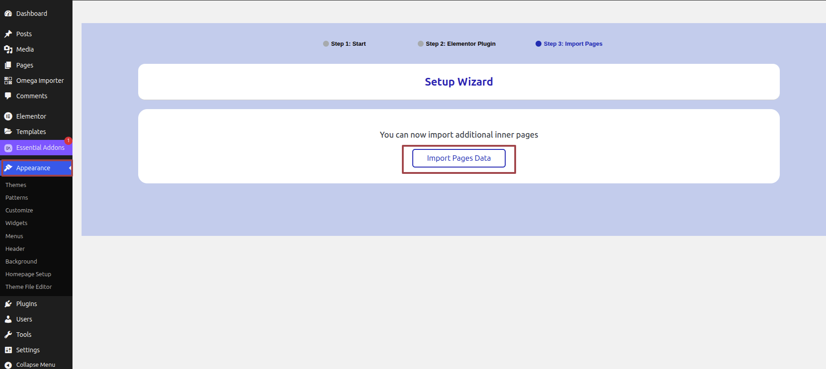Click the Settings sliders icon
Image resolution: width=826 pixels, height=369 pixels.
[8, 350]
